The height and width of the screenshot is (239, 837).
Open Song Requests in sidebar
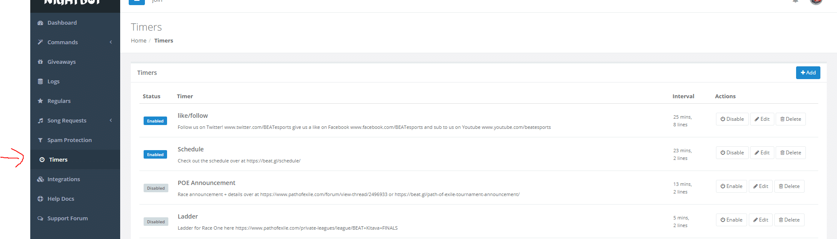coord(75,120)
